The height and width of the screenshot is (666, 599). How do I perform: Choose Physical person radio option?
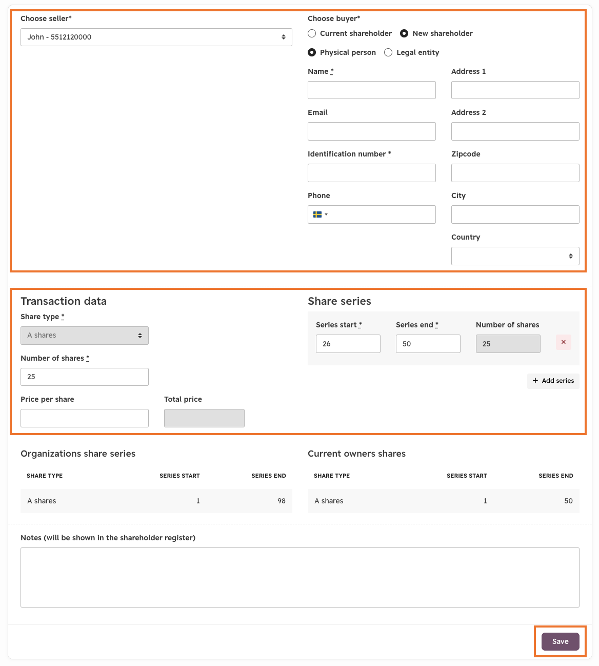(312, 52)
